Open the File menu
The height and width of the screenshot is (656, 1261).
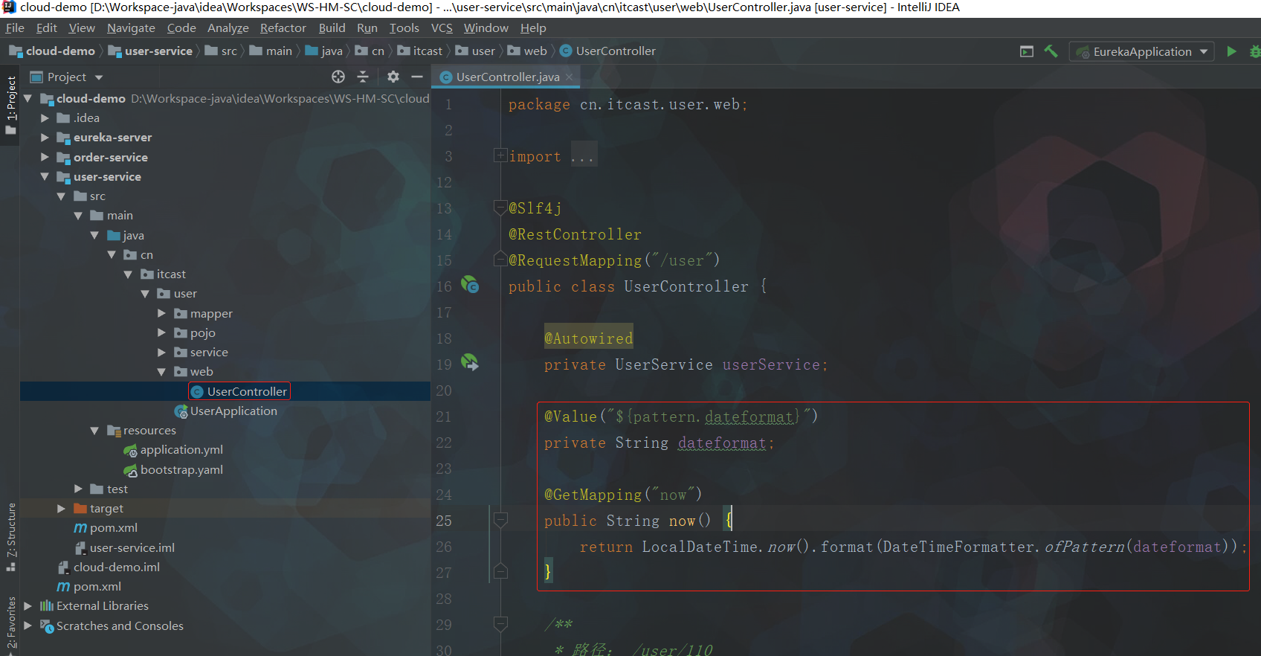(x=15, y=28)
